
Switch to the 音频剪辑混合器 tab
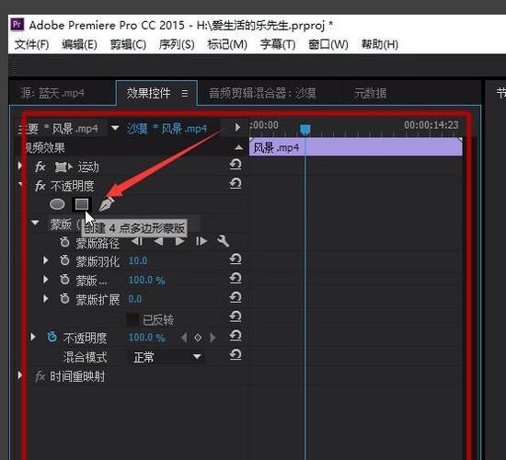pyautogui.click(x=262, y=93)
